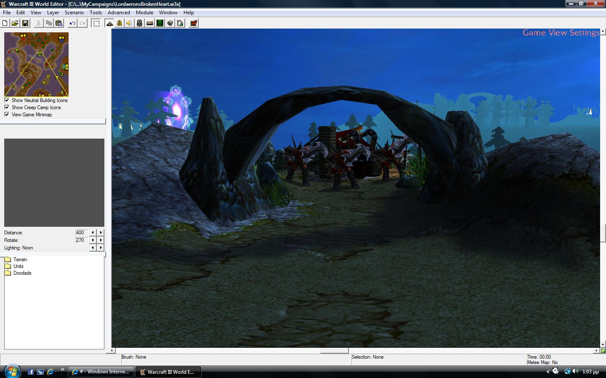Click the Units folder icon
This screenshot has width=606, height=378.
(x=8, y=266)
